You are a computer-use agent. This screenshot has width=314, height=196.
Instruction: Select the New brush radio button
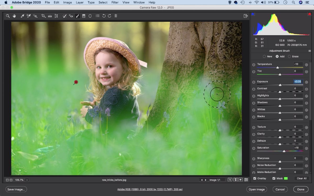[x=264, y=56]
